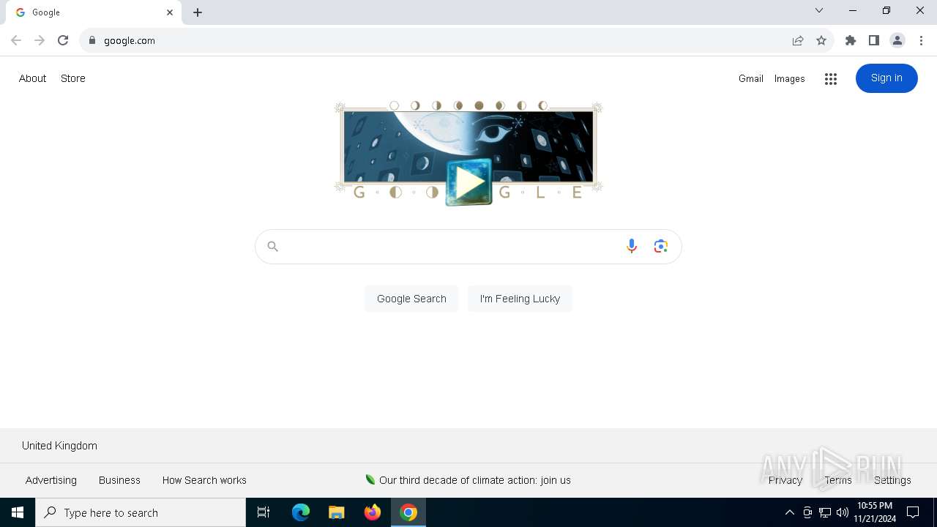
Task: Click the browser forward arrow
Action: [40, 40]
